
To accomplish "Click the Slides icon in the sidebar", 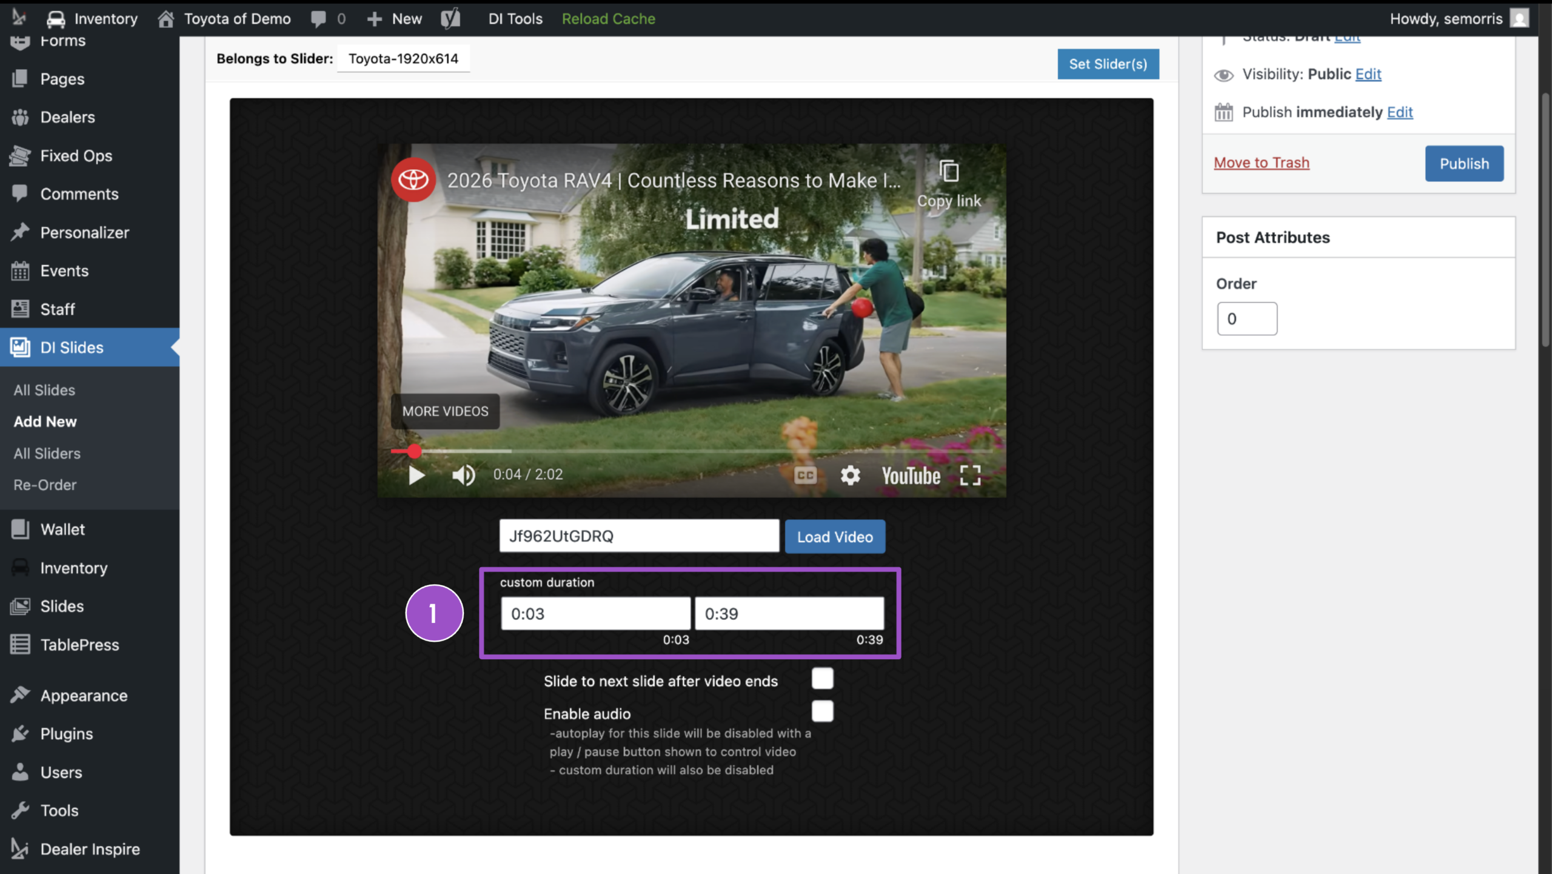I will [x=20, y=606].
